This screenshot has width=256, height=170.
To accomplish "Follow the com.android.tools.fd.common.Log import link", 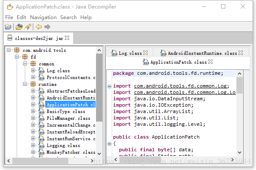I will (181, 86).
